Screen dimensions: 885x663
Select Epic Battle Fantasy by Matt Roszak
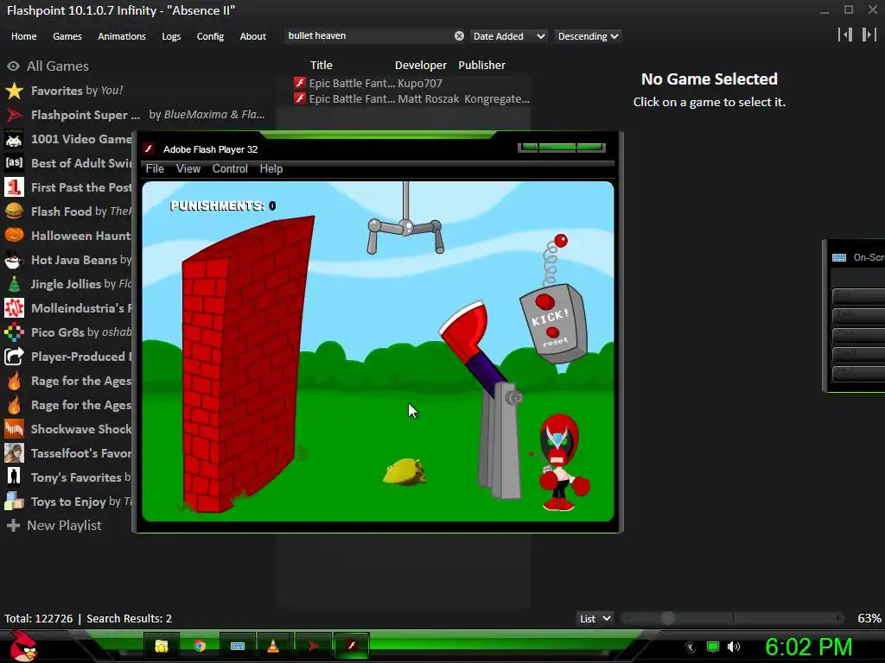(x=411, y=98)
